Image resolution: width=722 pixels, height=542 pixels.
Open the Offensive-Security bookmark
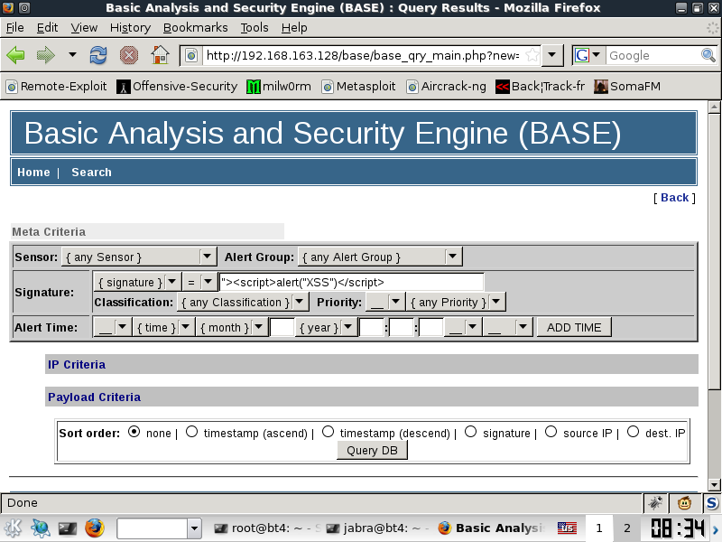(x=177, y=86)
